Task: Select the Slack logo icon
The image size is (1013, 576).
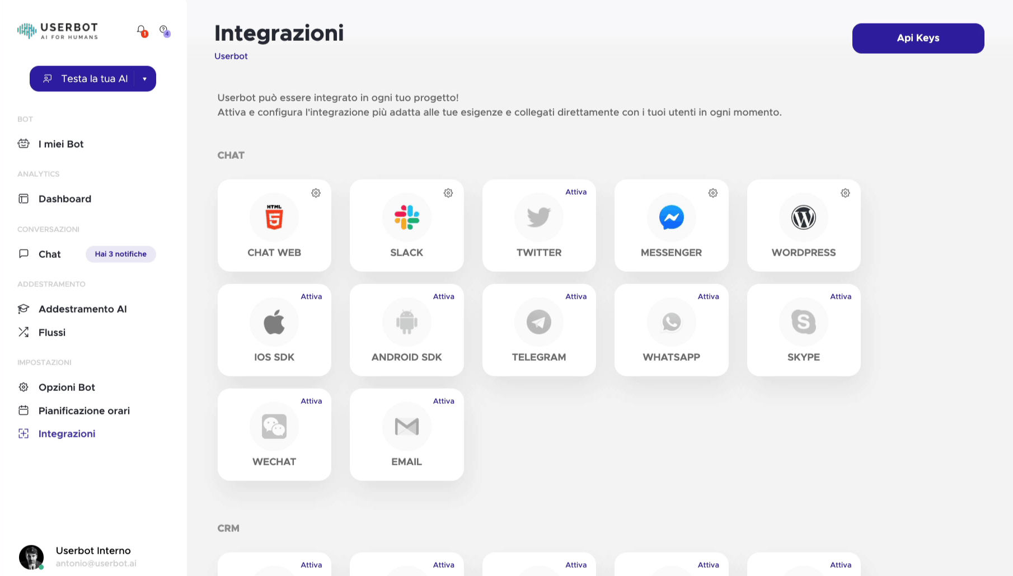Action: (407, 218)
